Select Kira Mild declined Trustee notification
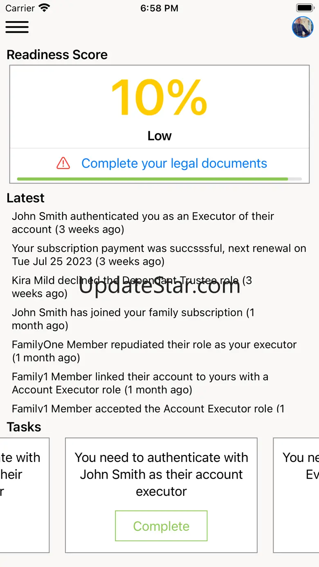The image size is (319, 567). (x=132, y=287)
